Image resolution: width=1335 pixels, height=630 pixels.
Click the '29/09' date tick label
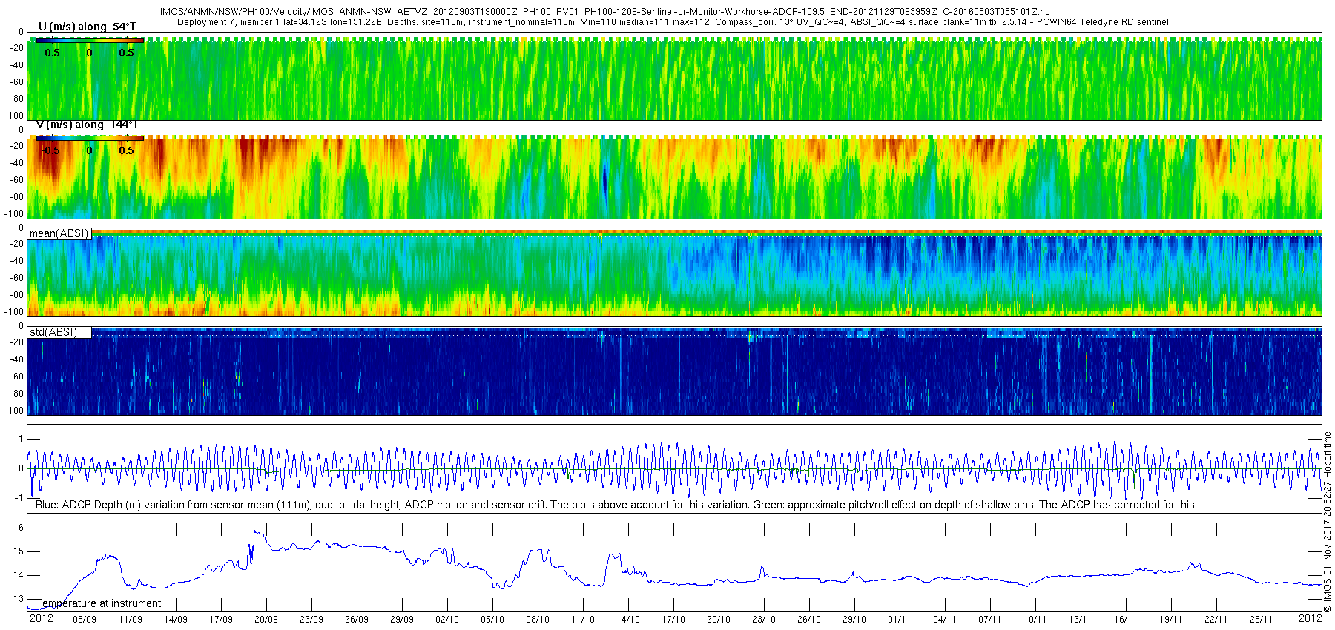402,620
